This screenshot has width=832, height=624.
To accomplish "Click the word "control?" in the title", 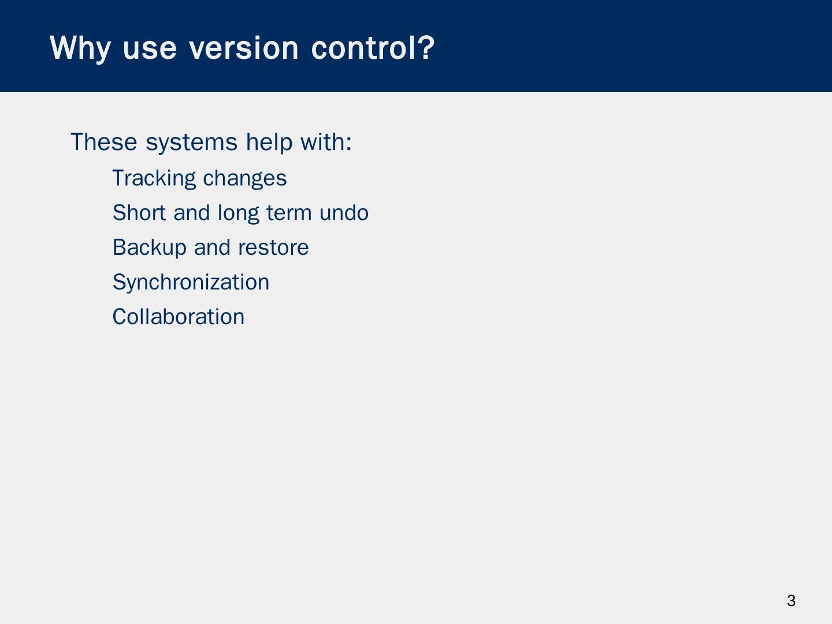I will pyautogui.click(x=373, y=47).
